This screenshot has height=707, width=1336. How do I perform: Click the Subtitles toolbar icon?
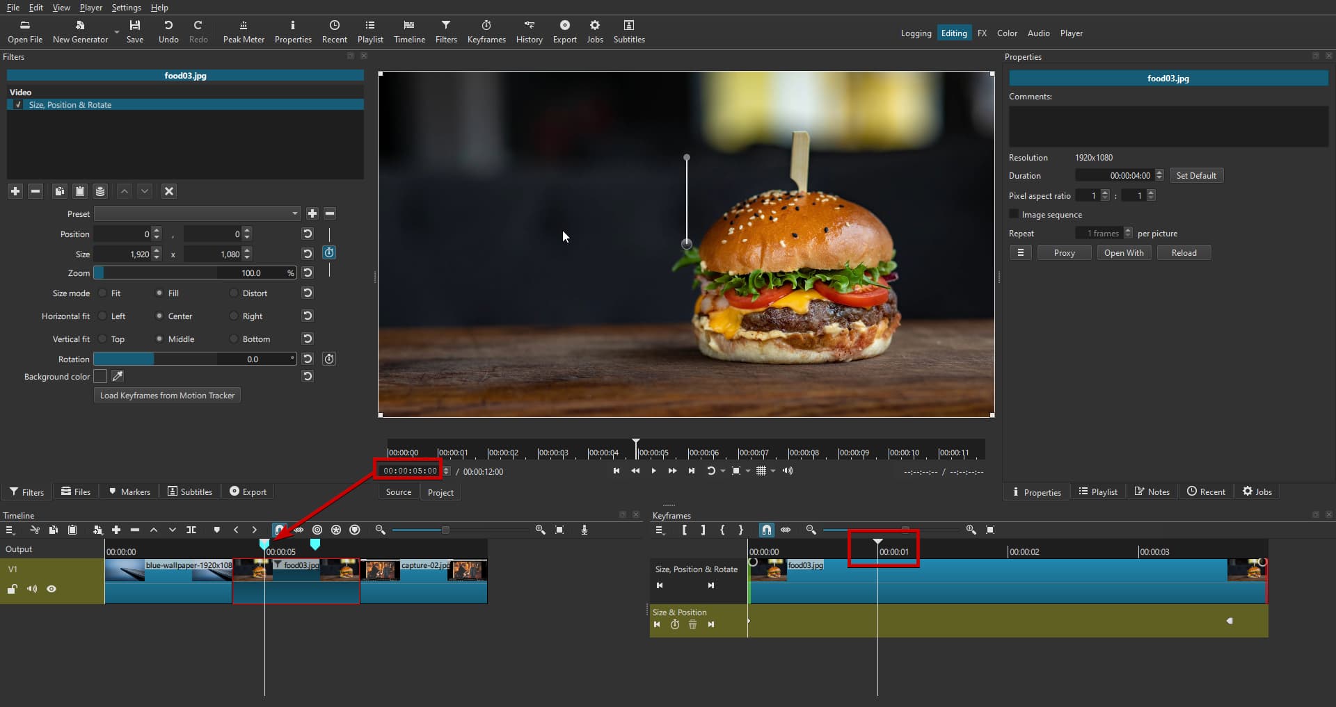coord(628,32)
